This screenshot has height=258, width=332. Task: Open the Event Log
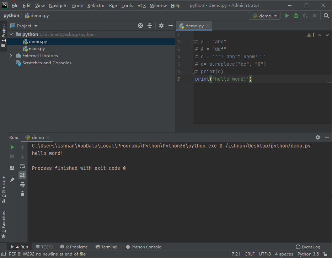[x=308, y=247]
